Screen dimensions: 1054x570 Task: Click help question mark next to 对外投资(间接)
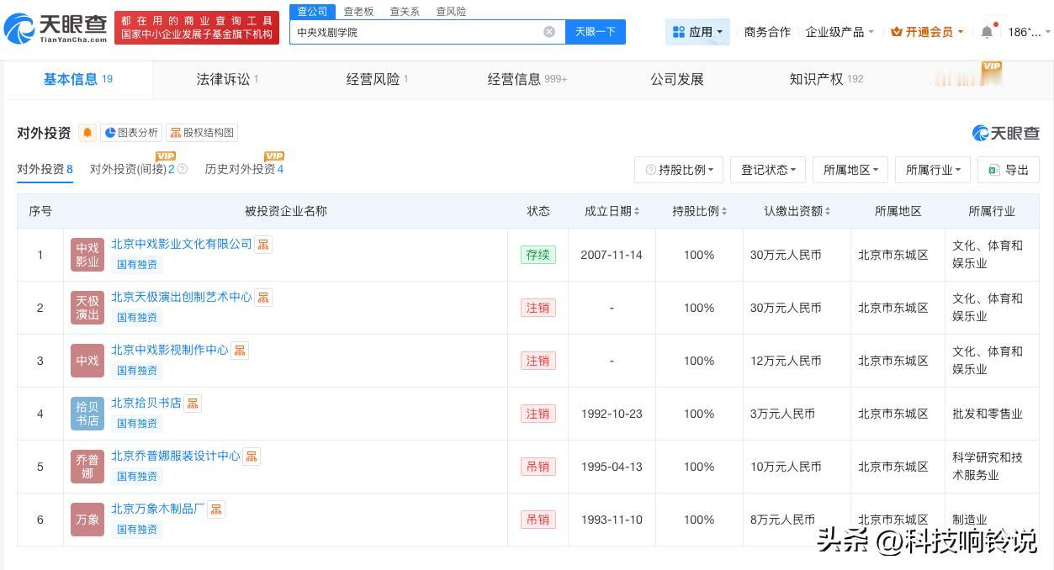(x=183, y=170)
